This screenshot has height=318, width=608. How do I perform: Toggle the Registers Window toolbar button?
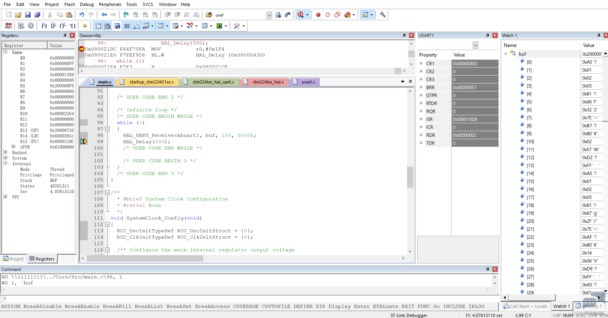126,26
